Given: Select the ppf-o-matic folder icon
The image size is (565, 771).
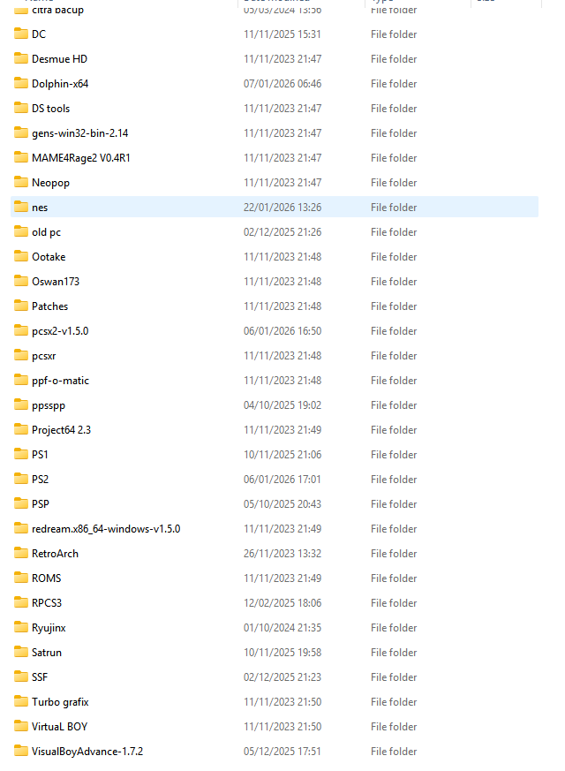Looking at the screenshot, I should click(x=21, y=380).
